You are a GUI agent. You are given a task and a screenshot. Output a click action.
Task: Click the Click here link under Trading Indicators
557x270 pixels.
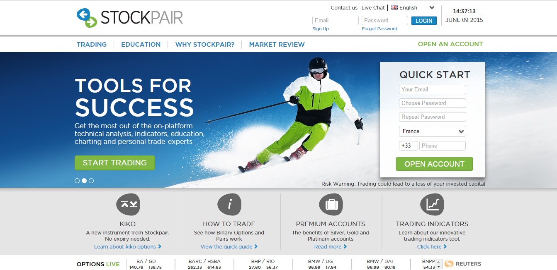(x=432, y=247)
